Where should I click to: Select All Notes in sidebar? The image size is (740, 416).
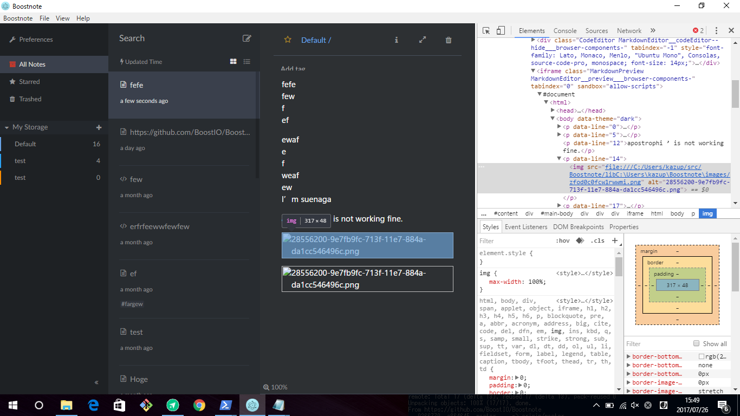[54, 64]
